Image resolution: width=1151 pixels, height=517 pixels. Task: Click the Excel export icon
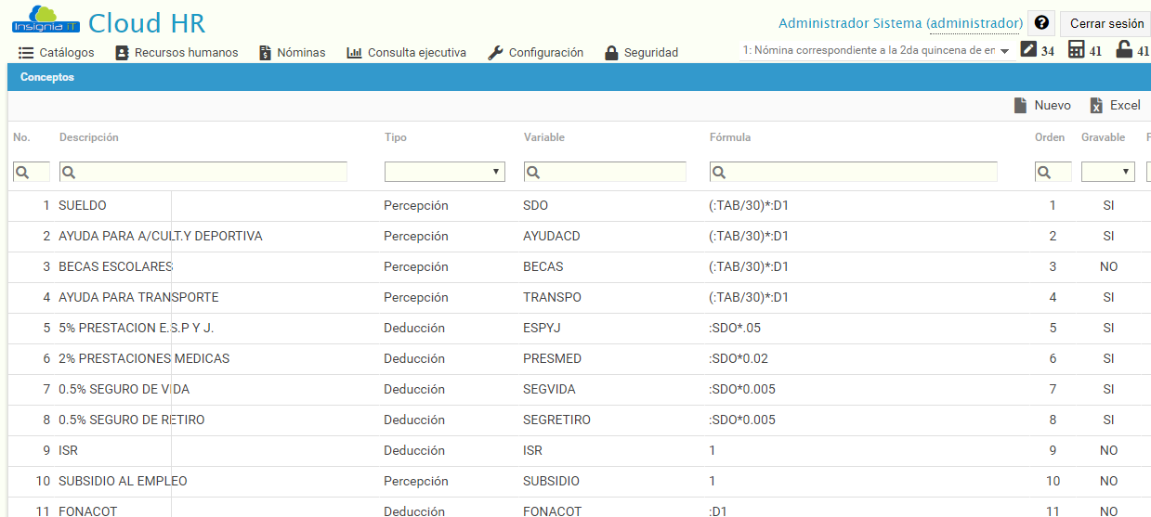[1096, 106]
